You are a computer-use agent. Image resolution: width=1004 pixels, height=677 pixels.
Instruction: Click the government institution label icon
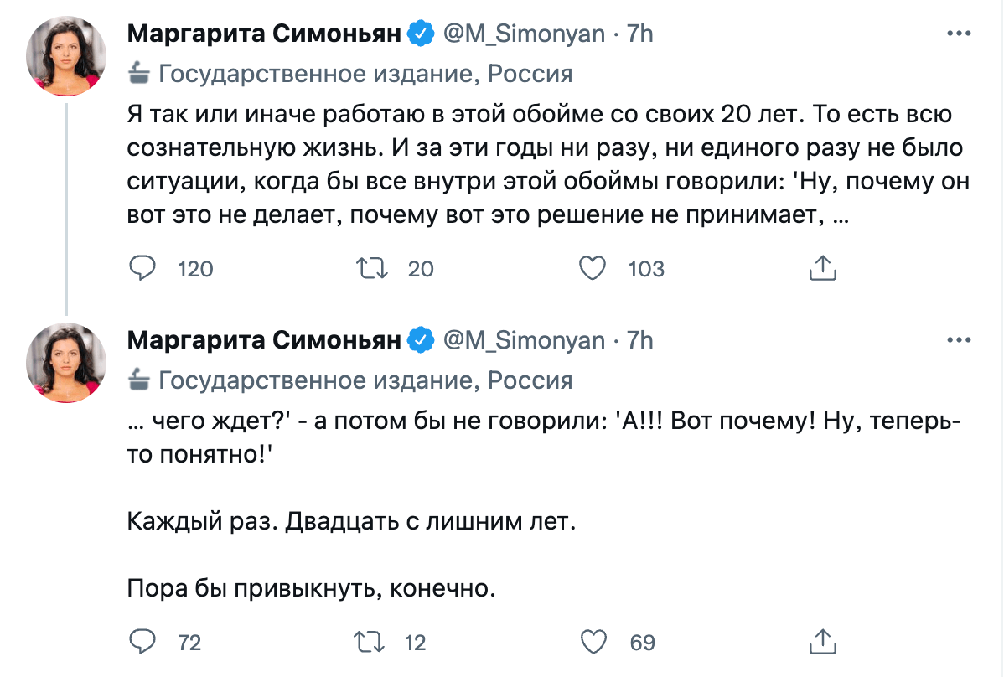pyautogui.click(x=139, y=74)
